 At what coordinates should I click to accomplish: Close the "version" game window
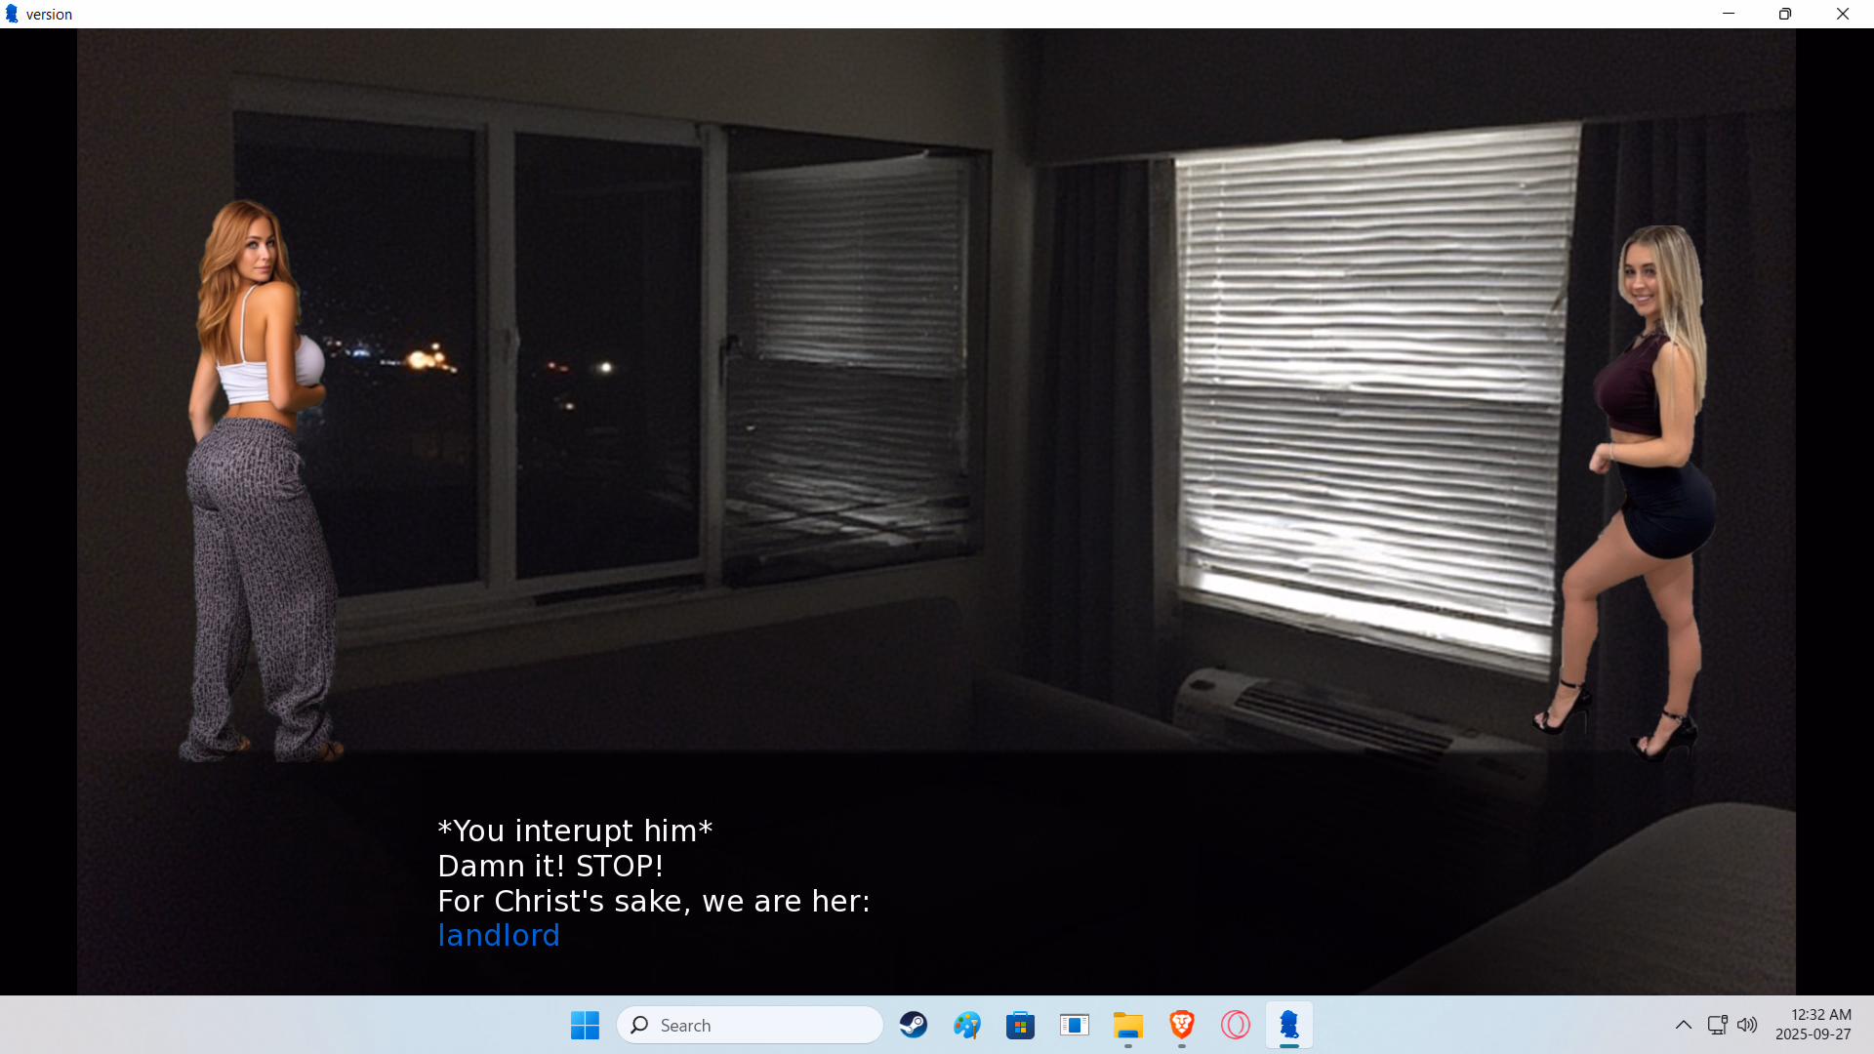coord(1843,14)
